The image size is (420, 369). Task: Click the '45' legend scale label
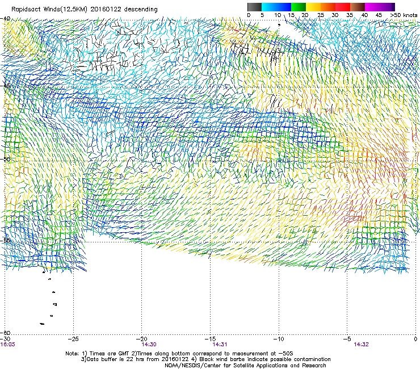click(x=379, y=15)
